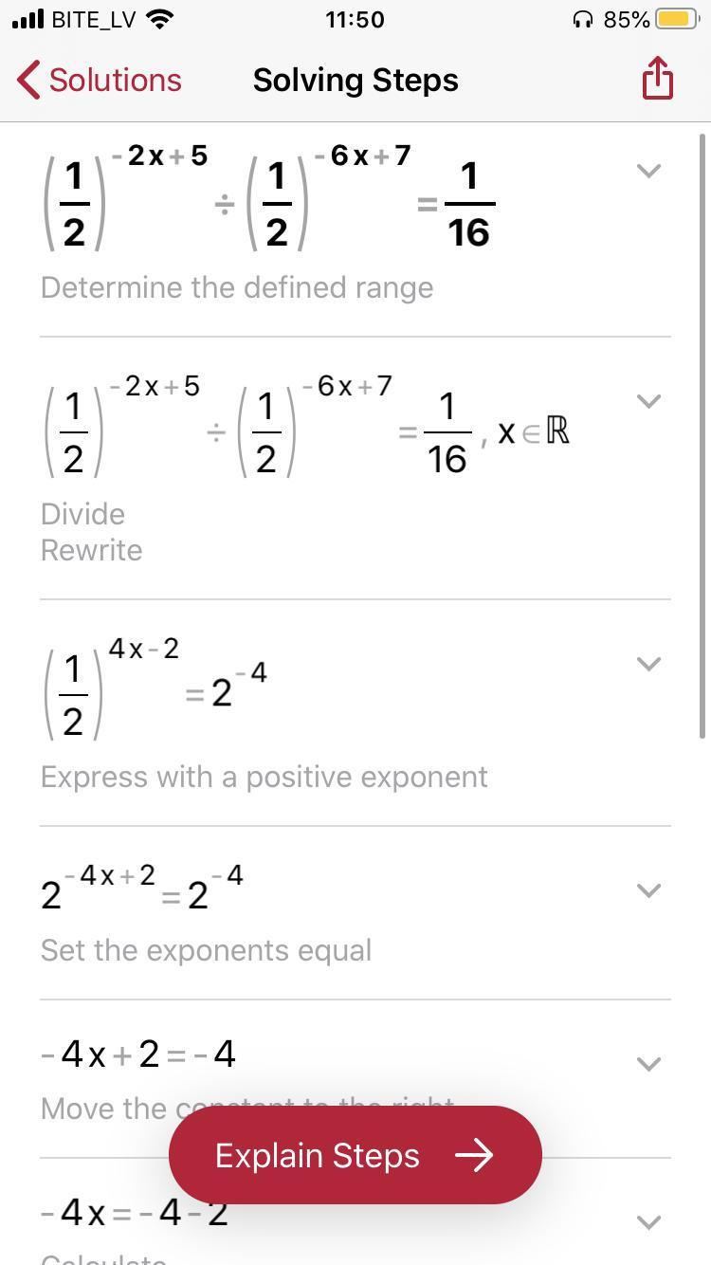Click the vertical scrollbar indicator
Viewport: 711px width, 1265px height.
pos(702,436)
